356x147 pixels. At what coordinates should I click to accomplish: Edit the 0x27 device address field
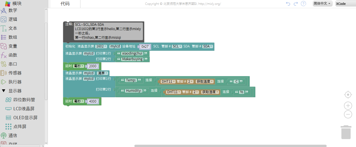[x=145, y=46]
